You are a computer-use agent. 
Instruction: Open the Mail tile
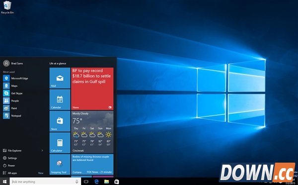tap(60, 78)
